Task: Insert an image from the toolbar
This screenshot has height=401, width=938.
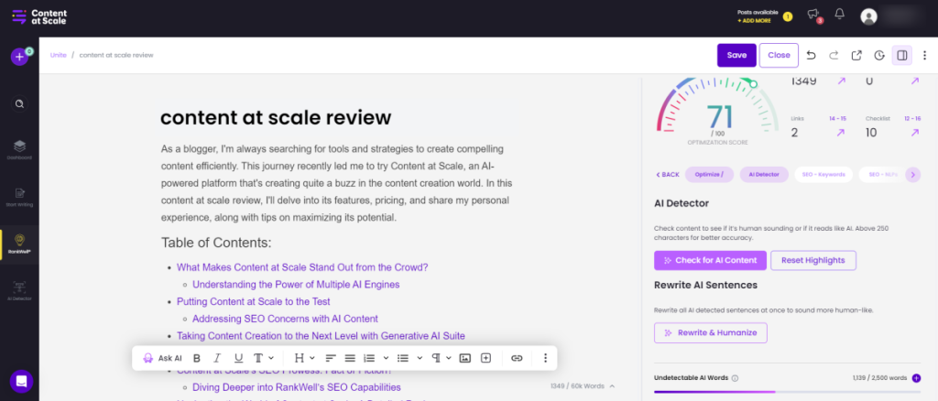Action: tap(464, 358)
